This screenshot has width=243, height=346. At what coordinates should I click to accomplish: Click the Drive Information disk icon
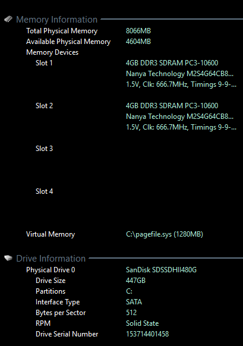[x=8, y=258]
